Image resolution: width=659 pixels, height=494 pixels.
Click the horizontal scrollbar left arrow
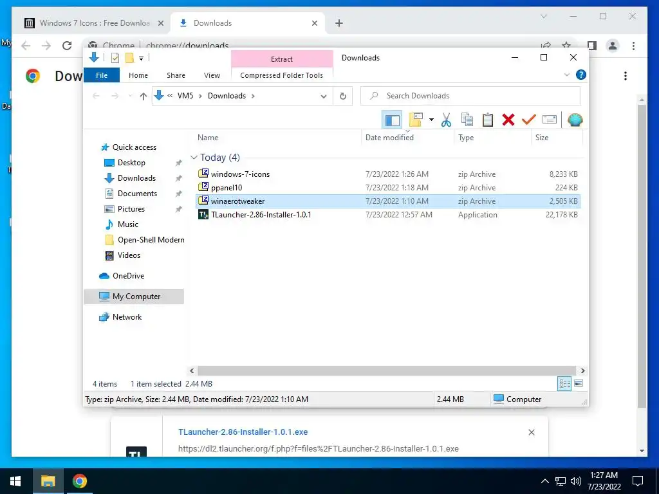pos(192,370)
